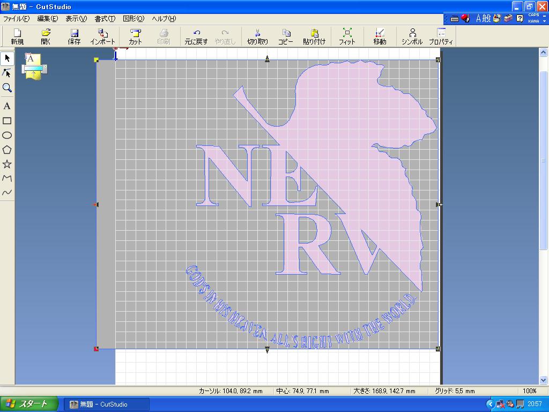Click the top-right selection handle
Viewport: 549px width, 412px height.
(x=438, y=60)
